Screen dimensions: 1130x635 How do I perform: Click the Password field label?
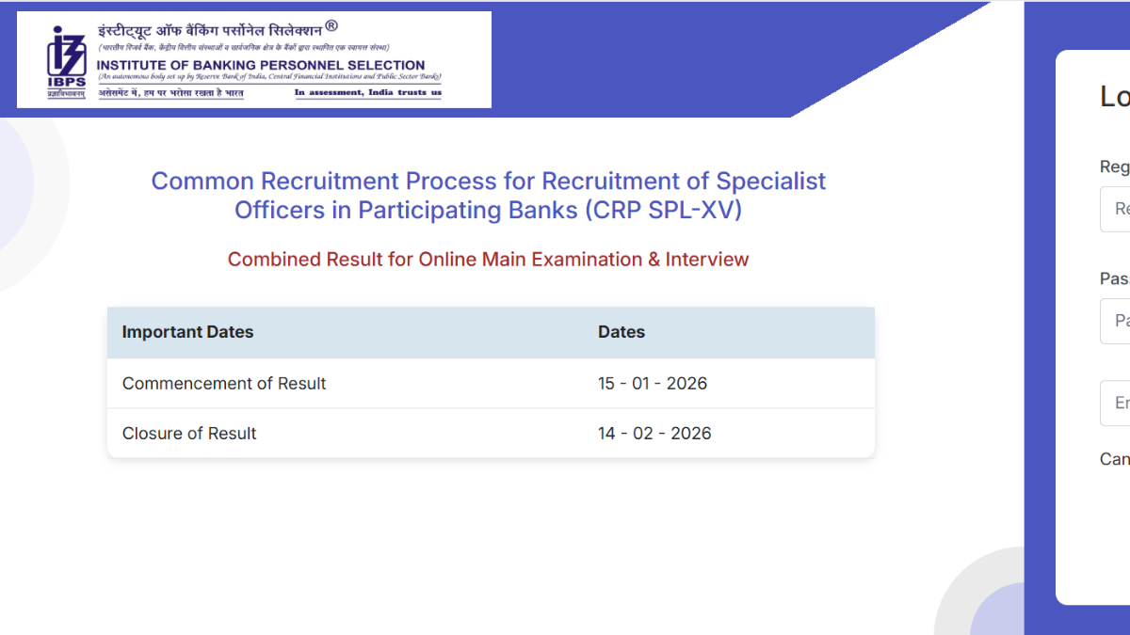1115,278
